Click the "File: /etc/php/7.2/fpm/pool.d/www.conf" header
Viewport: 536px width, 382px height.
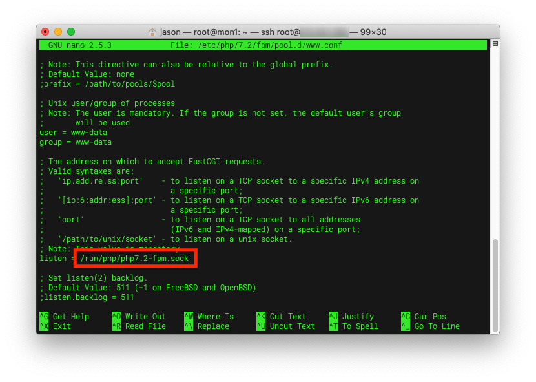point(256,45)
